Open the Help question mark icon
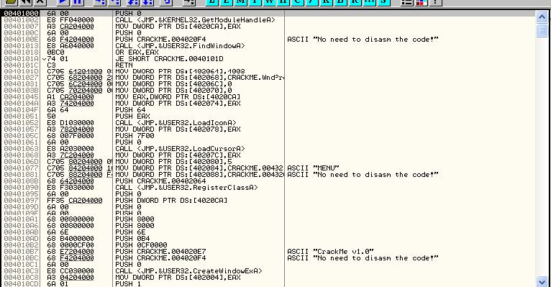 point(436,1)
